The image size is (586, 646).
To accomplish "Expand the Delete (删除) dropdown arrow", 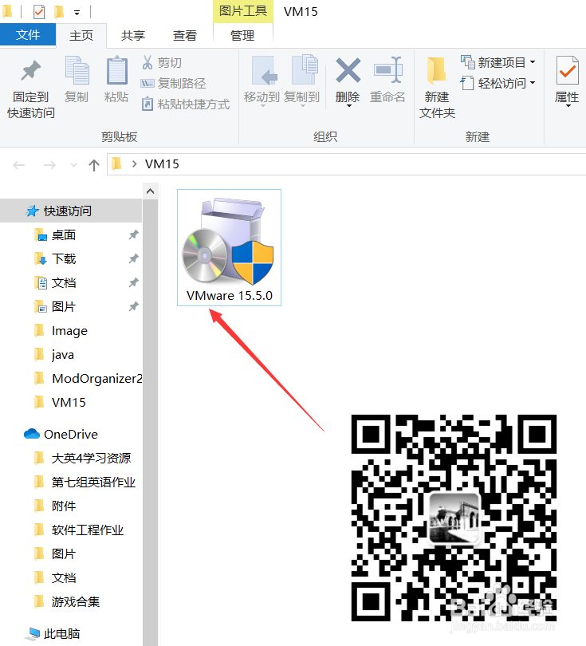I will tap(348, 106).
